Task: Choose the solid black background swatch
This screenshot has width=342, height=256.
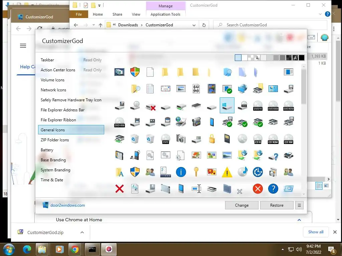Action: (302, 58)
